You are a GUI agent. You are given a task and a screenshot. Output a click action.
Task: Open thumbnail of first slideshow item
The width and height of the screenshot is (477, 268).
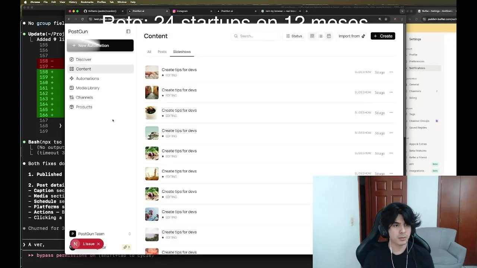tap(152, 72)
